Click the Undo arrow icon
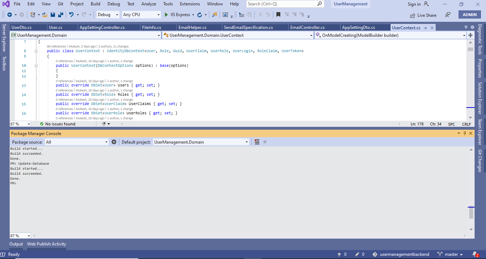Image resolution: width=486 pixels, height=259 pixels. point(71,15)
